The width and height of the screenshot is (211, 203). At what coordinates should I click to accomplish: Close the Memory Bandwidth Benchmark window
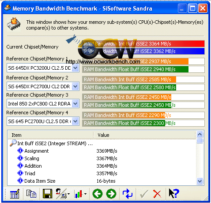pyautogui.click(x=203, y=8)
